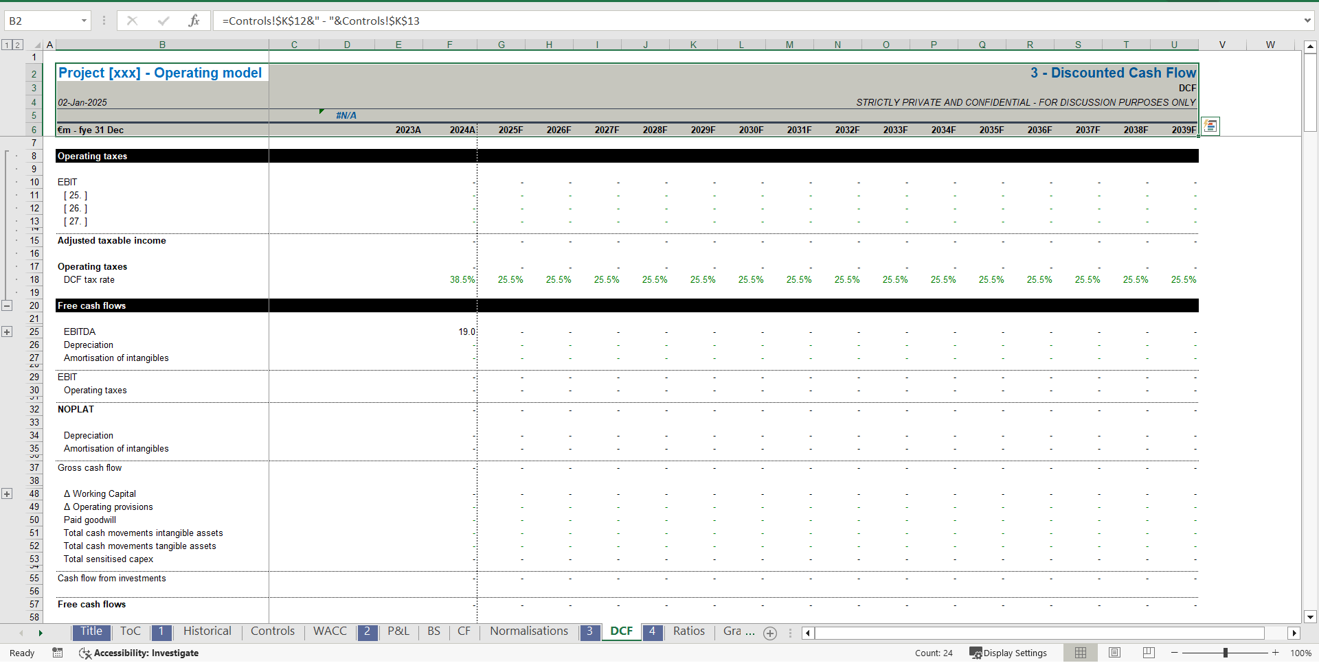Select column F header

pyautogui.click(x=450, y=45)
